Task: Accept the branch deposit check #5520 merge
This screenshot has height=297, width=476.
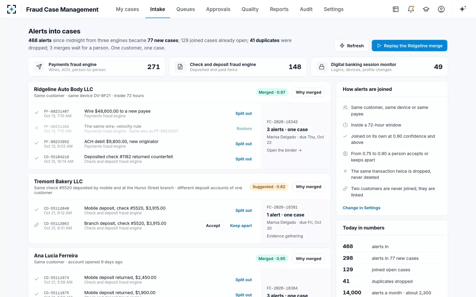Action: pyautogui.click(x=213, y=226)
